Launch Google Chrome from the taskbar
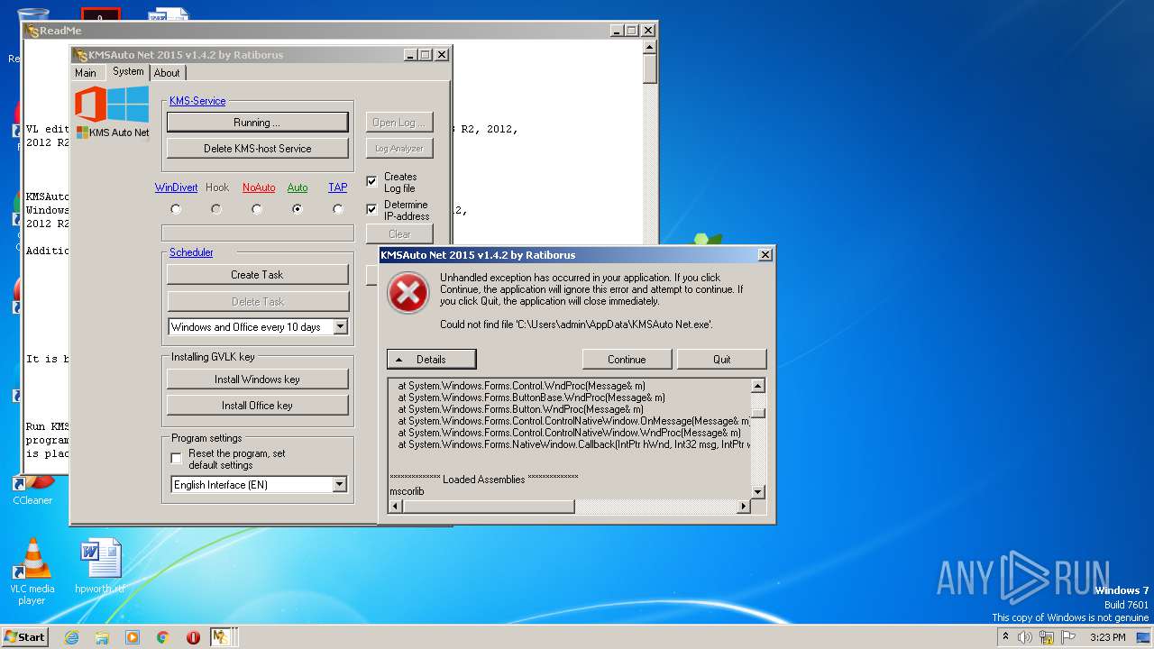The width and height of the screenshot is (1154, 649). (163, 637)
